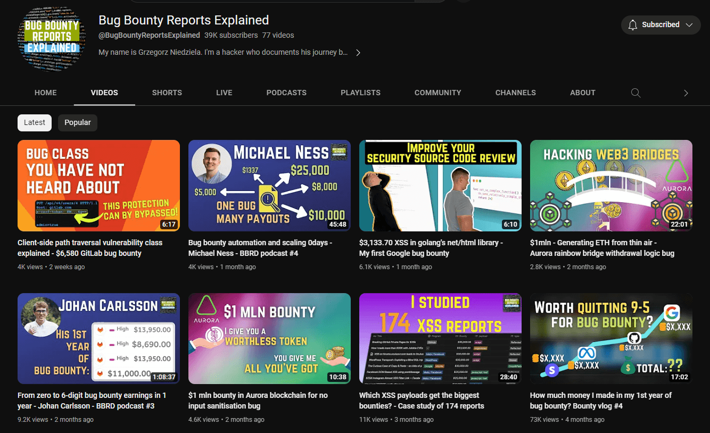Switch to the HOME tab
The width and height of the screenshot is (710, 433).
pyautogui.click(x=46, y=93)
